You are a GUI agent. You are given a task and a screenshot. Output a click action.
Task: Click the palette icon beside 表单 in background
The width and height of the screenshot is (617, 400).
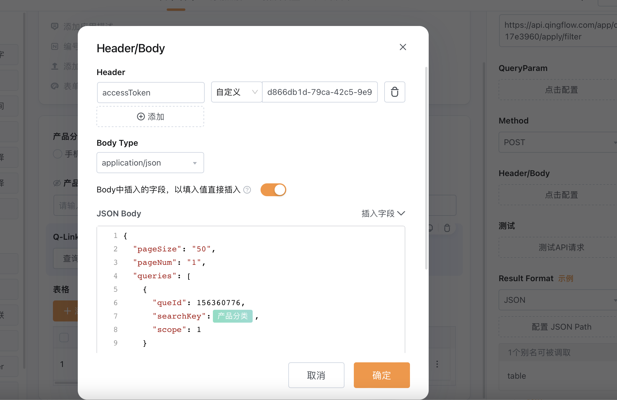tap(55, 86)
